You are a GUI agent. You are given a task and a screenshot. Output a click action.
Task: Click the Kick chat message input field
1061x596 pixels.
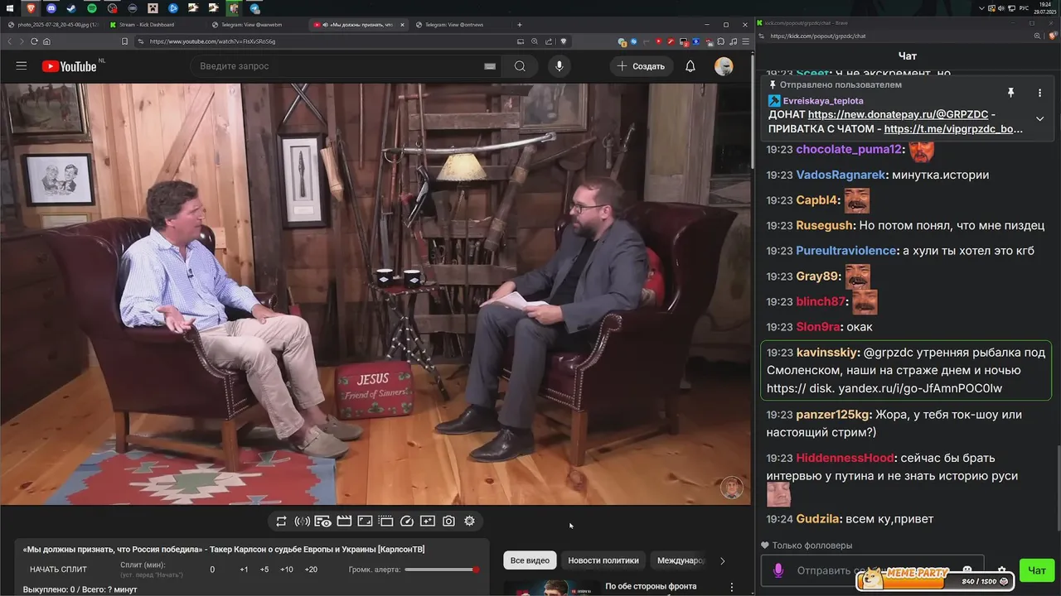[871, 570]
